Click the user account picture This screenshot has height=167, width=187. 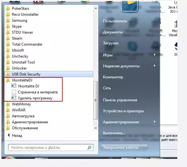click(x=129, y=6)
